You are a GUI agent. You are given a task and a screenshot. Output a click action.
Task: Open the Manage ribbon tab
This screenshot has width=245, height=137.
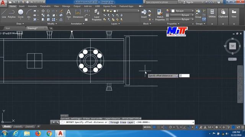(x=66, y=6)
